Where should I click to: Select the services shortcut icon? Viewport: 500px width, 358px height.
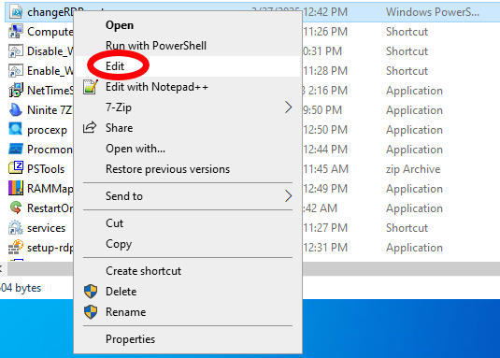pyautogui.click(x=16, y=228)
